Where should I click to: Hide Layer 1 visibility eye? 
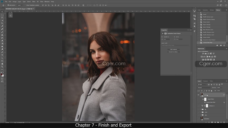198,95
